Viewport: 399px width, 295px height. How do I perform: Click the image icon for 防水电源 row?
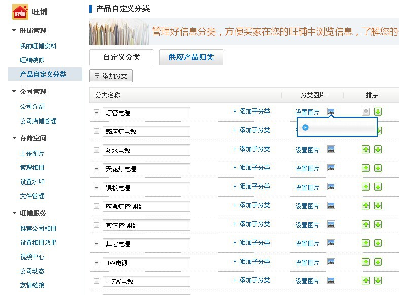point(331,150)
